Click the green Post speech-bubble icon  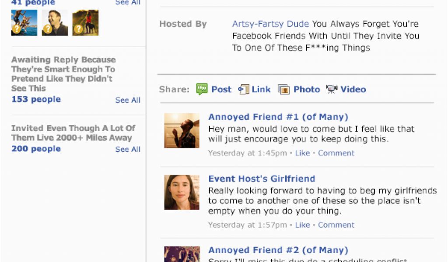[202, 89]
